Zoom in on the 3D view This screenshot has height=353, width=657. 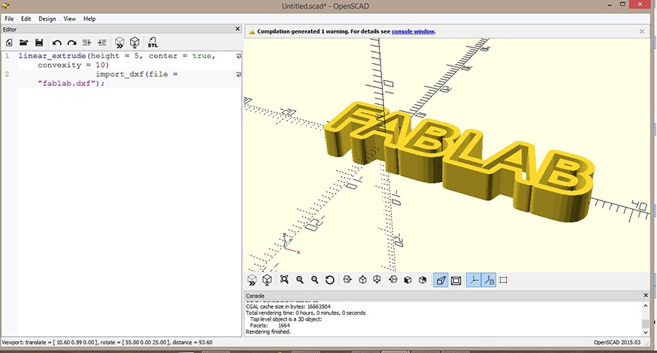point(300,280)
